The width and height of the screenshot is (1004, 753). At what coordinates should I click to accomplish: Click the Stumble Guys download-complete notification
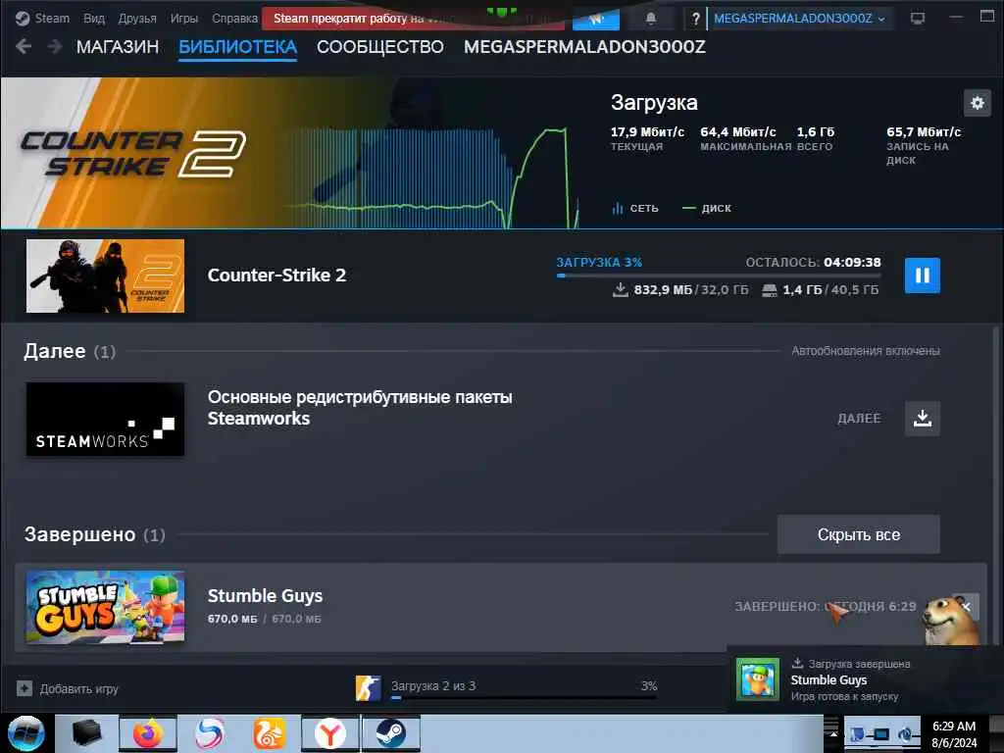click(x=865, y=680)
